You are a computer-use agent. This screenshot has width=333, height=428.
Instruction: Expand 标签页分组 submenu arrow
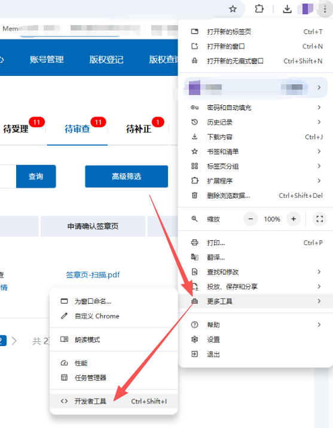tap(319, 166)
